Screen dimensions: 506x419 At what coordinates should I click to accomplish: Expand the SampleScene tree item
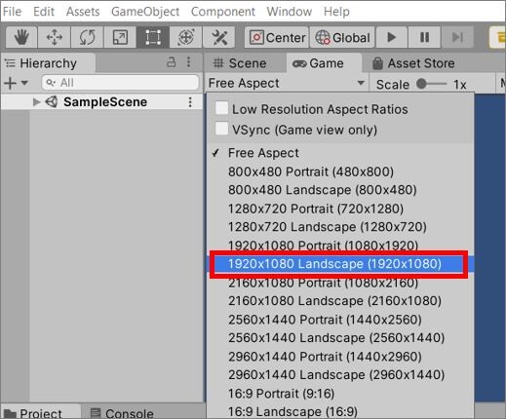click(x=36, y=102)
